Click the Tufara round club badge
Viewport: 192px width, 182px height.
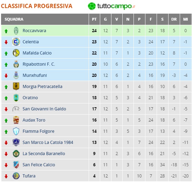pyautogui.click(x=16, y=176)
